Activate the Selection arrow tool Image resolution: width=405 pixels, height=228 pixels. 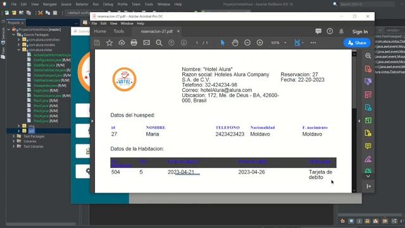click(223, 42)
